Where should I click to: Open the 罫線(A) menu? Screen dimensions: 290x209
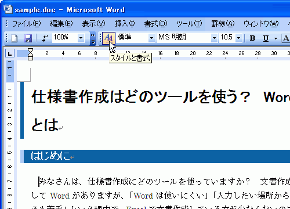pos(223,24)
